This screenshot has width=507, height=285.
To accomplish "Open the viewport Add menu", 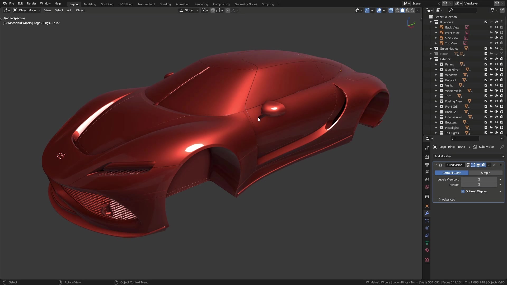I will [69, 10].
